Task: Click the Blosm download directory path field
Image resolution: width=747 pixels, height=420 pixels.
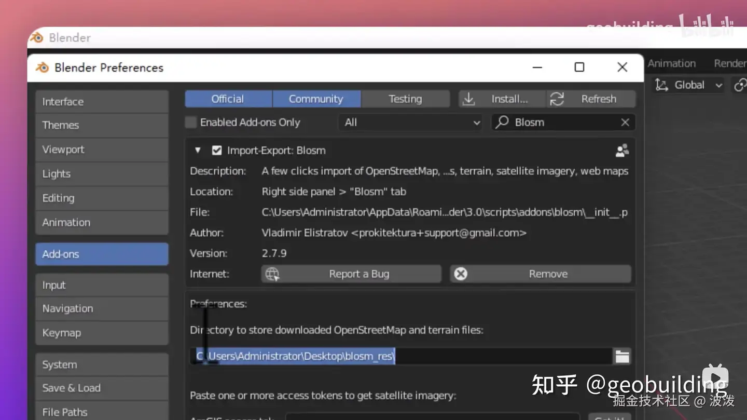Action: pos(401,356)
